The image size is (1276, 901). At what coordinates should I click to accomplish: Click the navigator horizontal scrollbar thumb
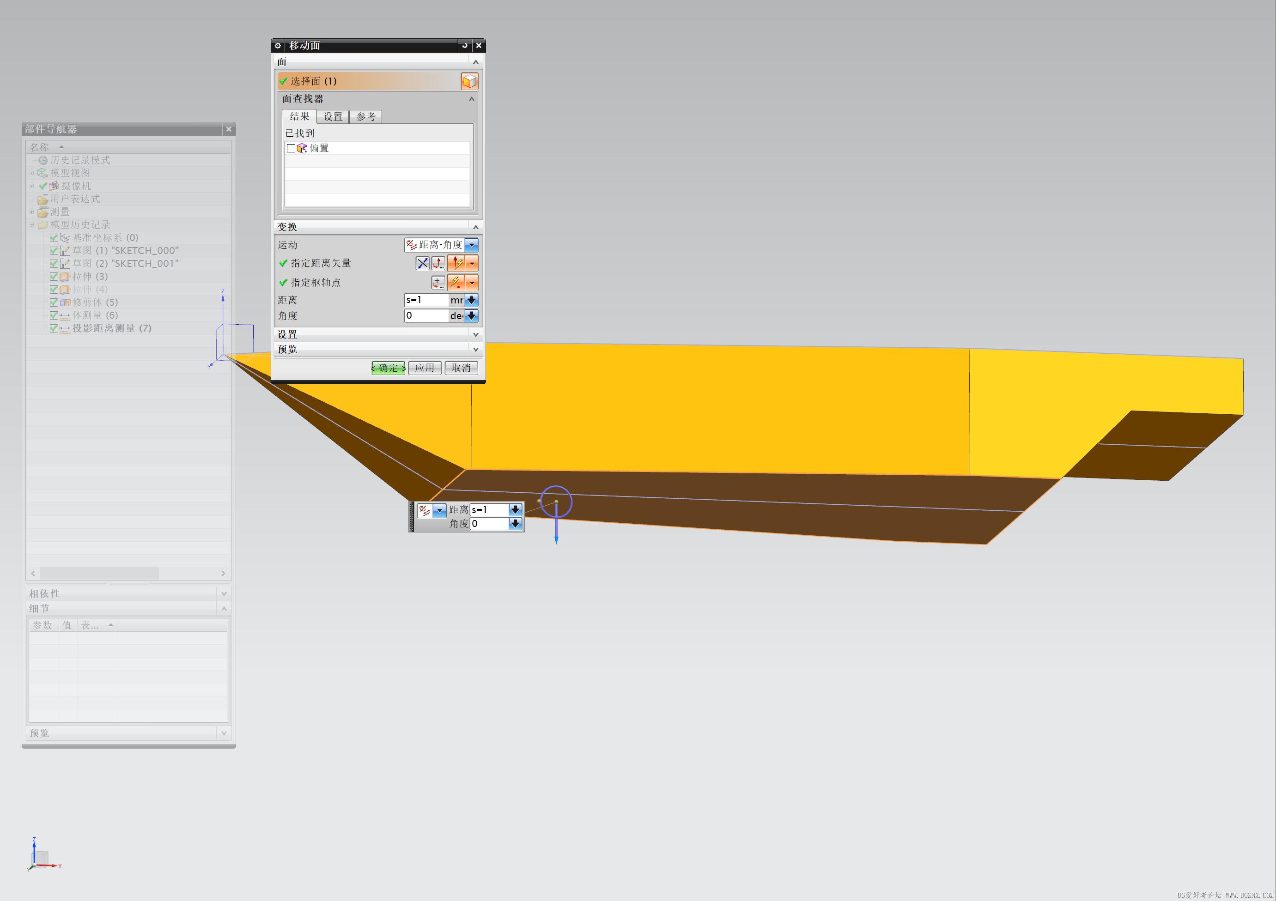pos(99,573)
